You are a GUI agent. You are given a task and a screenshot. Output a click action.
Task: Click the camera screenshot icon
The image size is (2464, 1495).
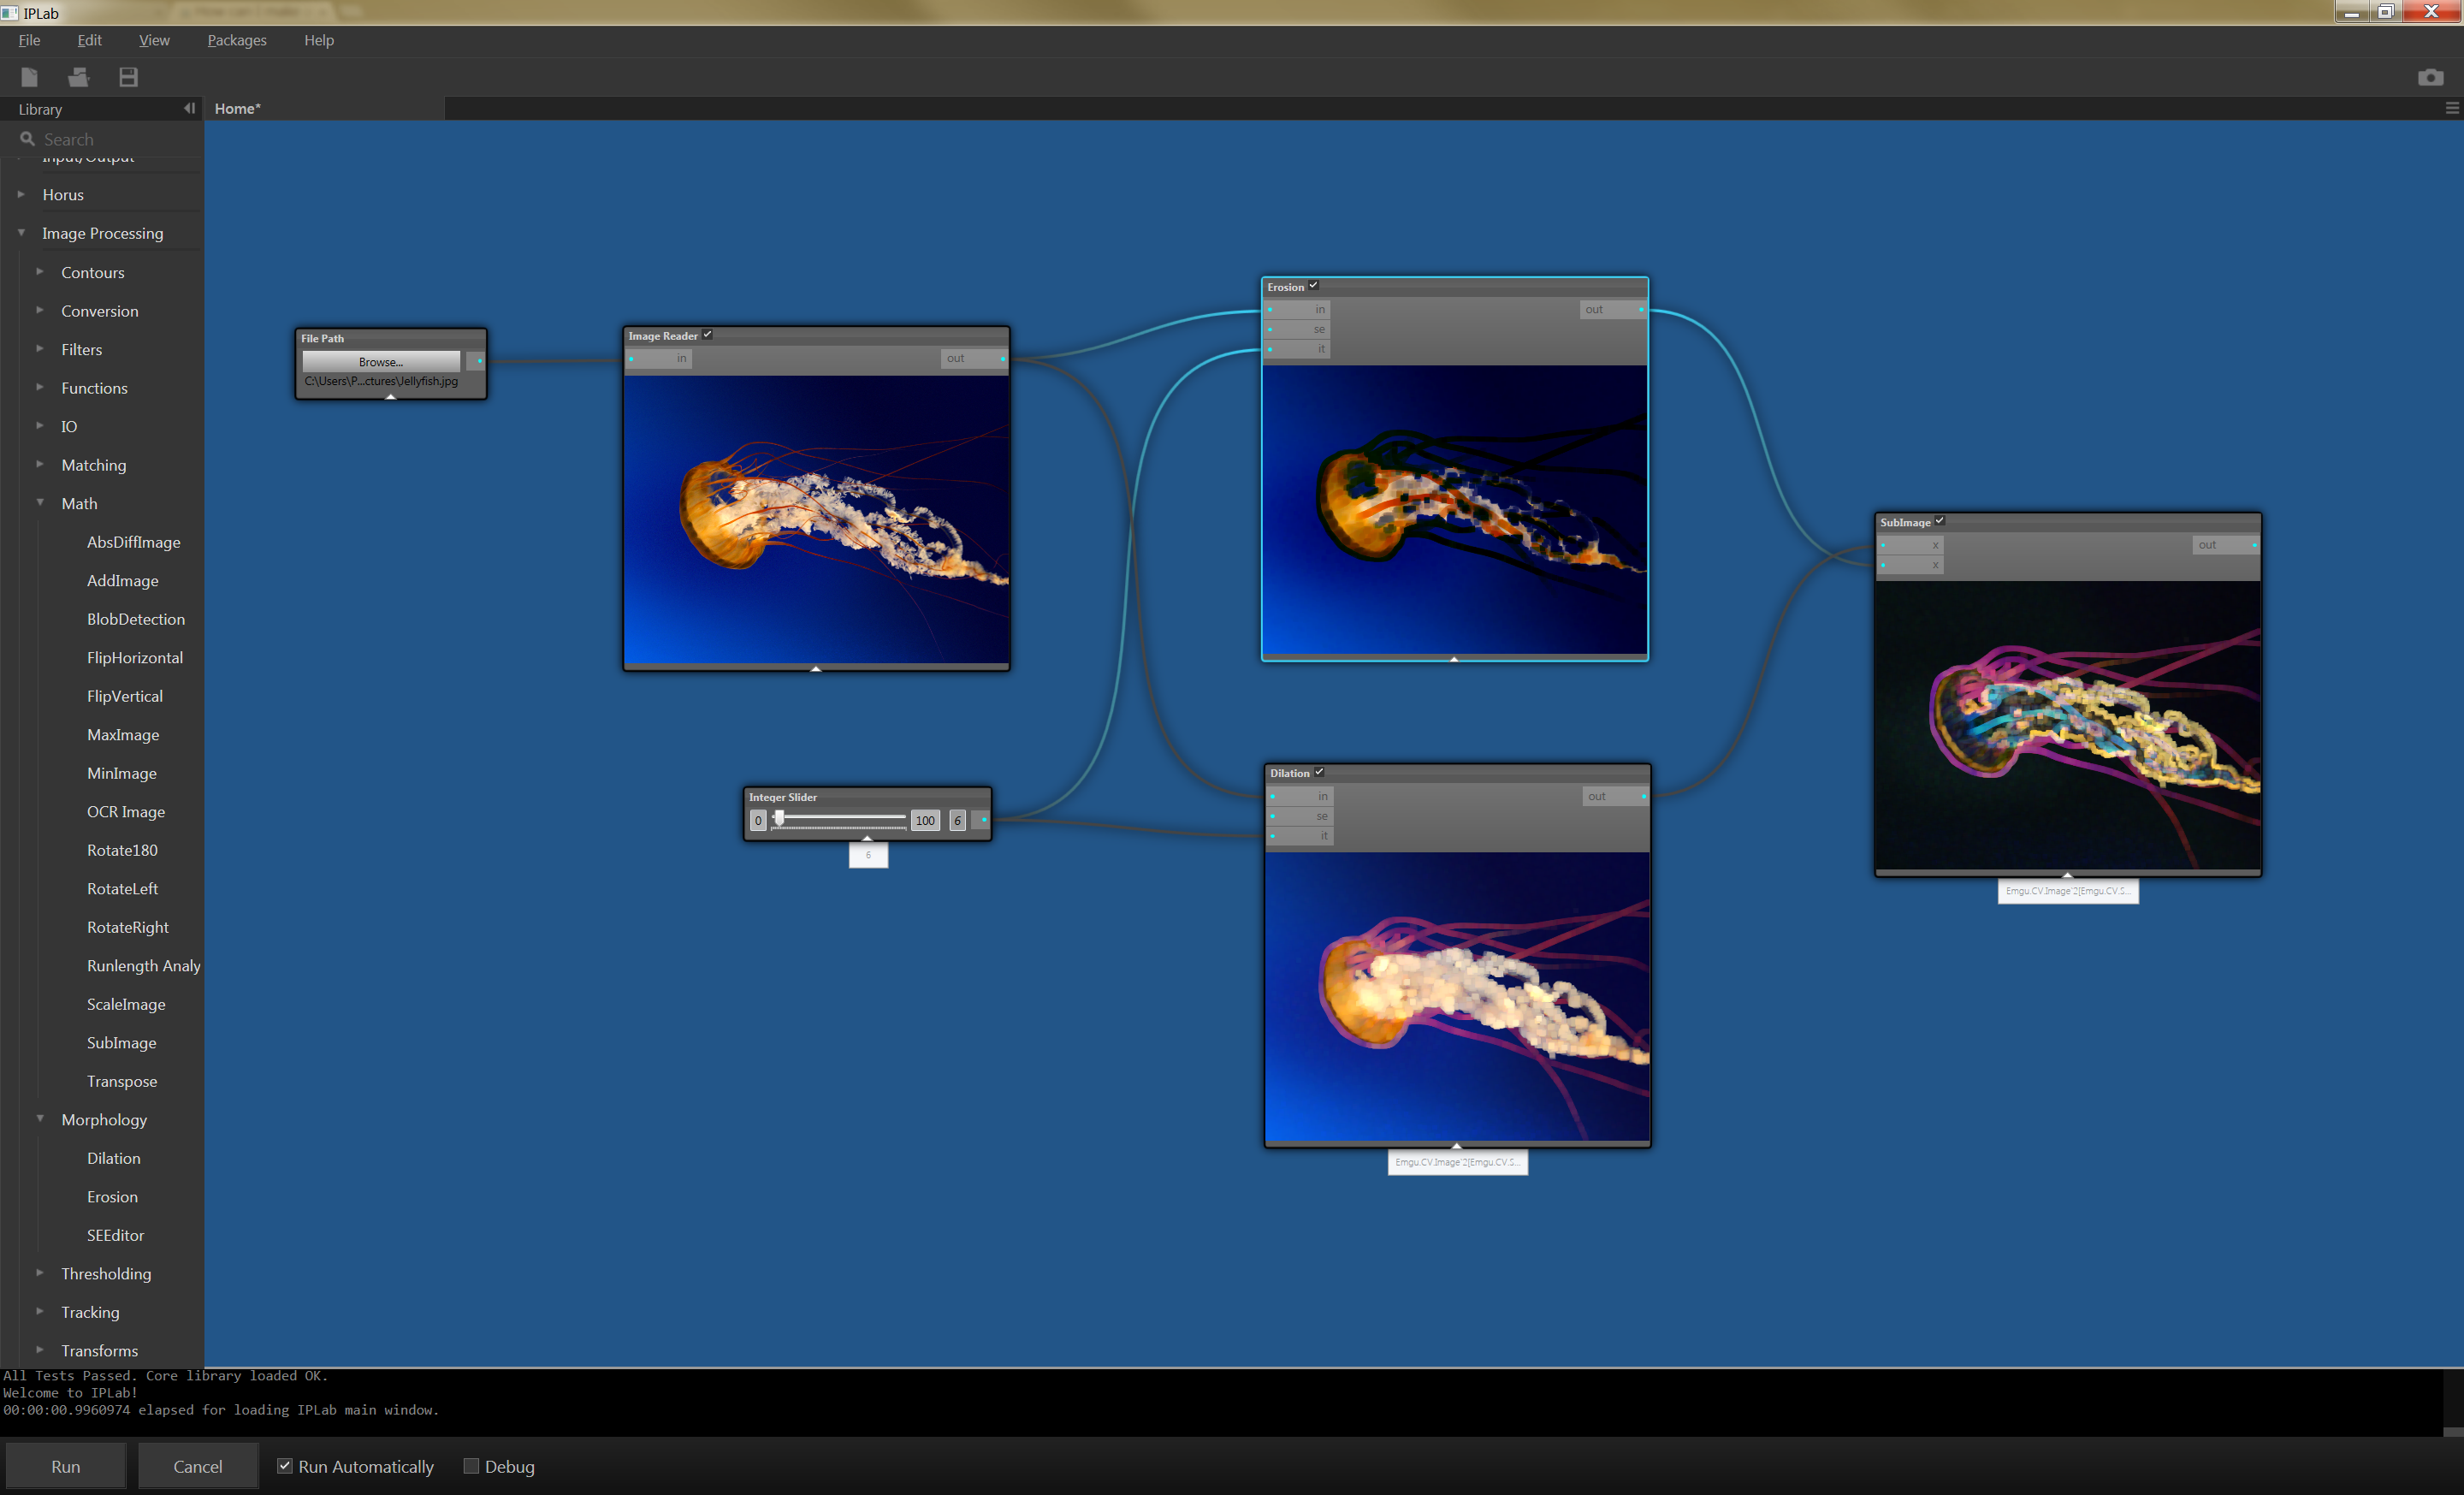tap(2430, 77)
